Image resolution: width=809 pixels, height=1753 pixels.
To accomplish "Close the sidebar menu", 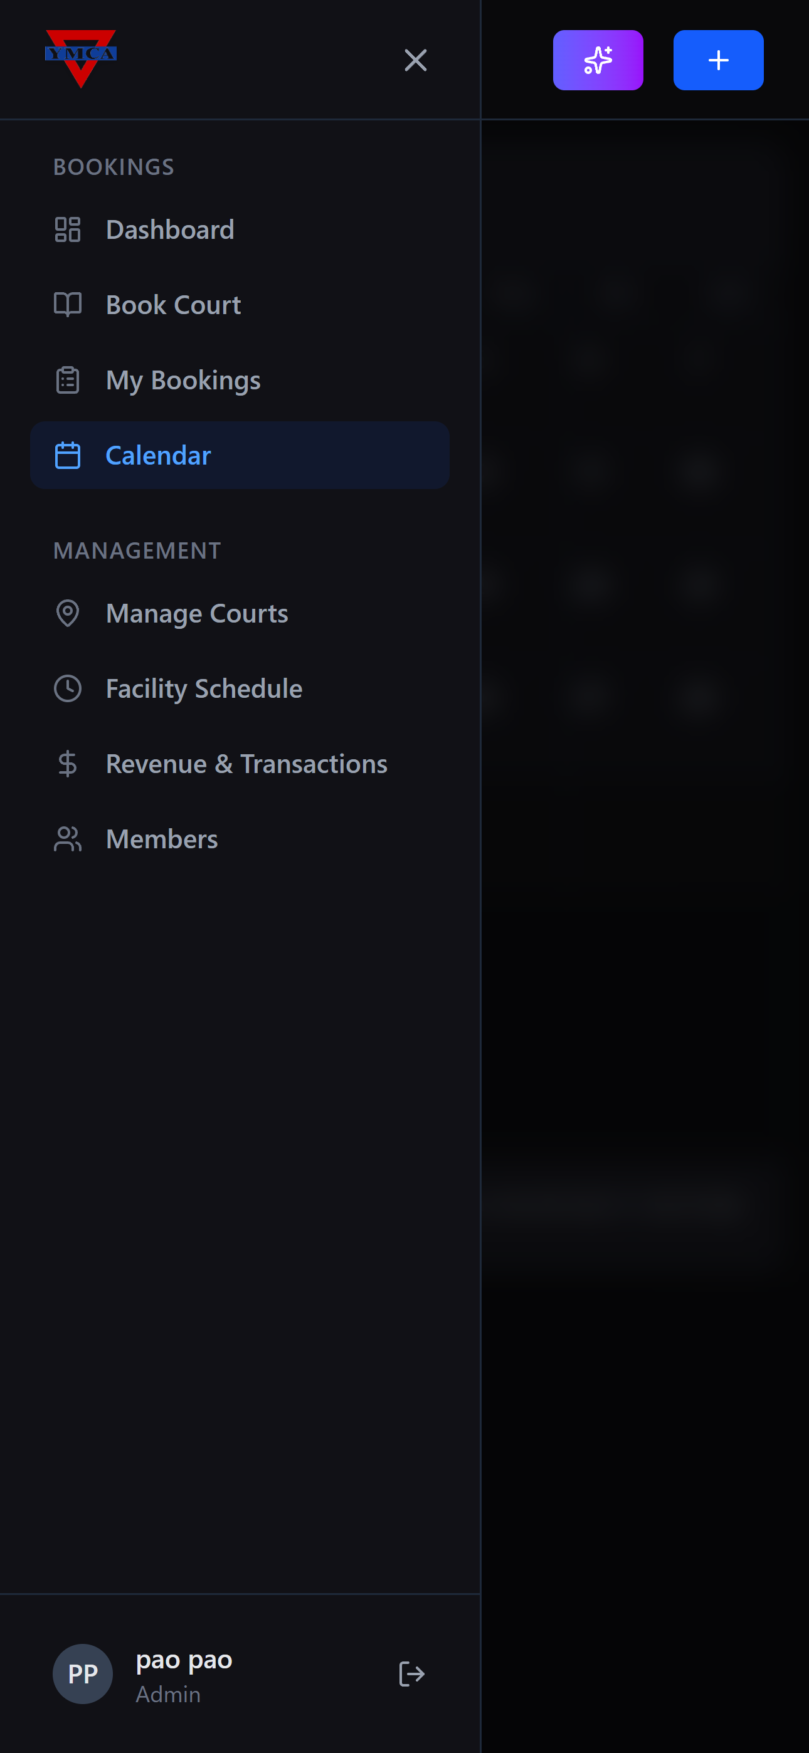I will (x=415, y=60).
